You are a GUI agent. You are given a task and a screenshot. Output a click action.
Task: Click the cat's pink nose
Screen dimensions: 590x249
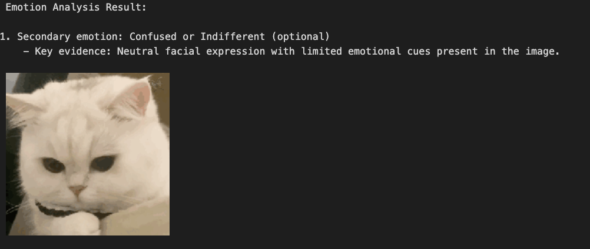click(78, 190)
